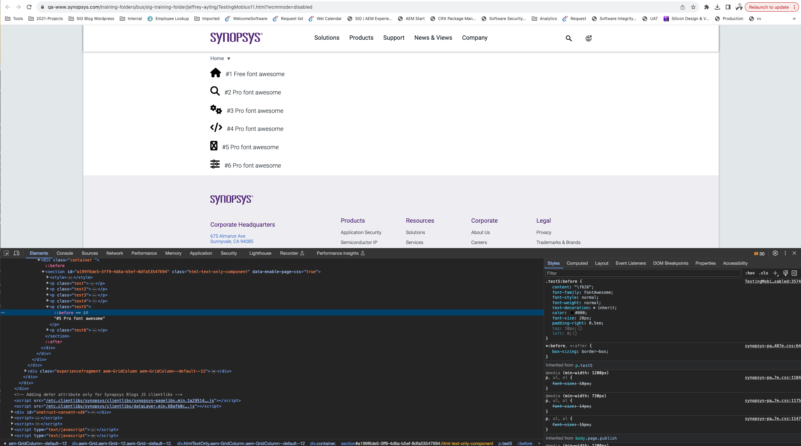
Task: Toggle the device toolbar icon
Action: pos(16,253)
